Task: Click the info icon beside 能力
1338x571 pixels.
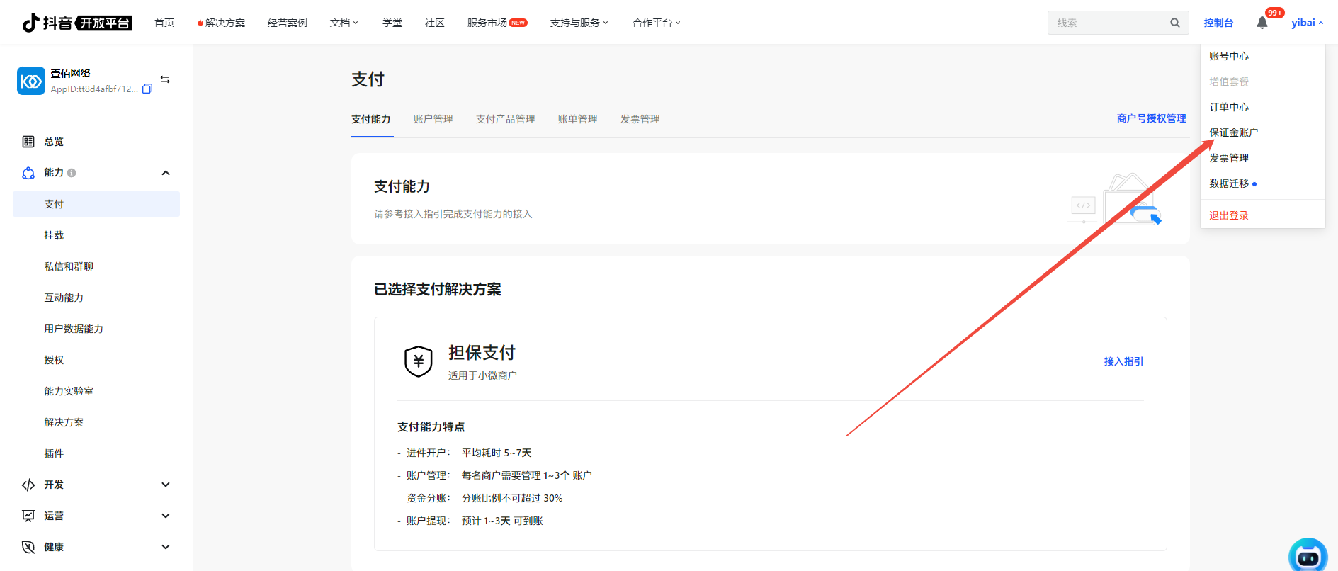Action: click(x=72, y=173)
